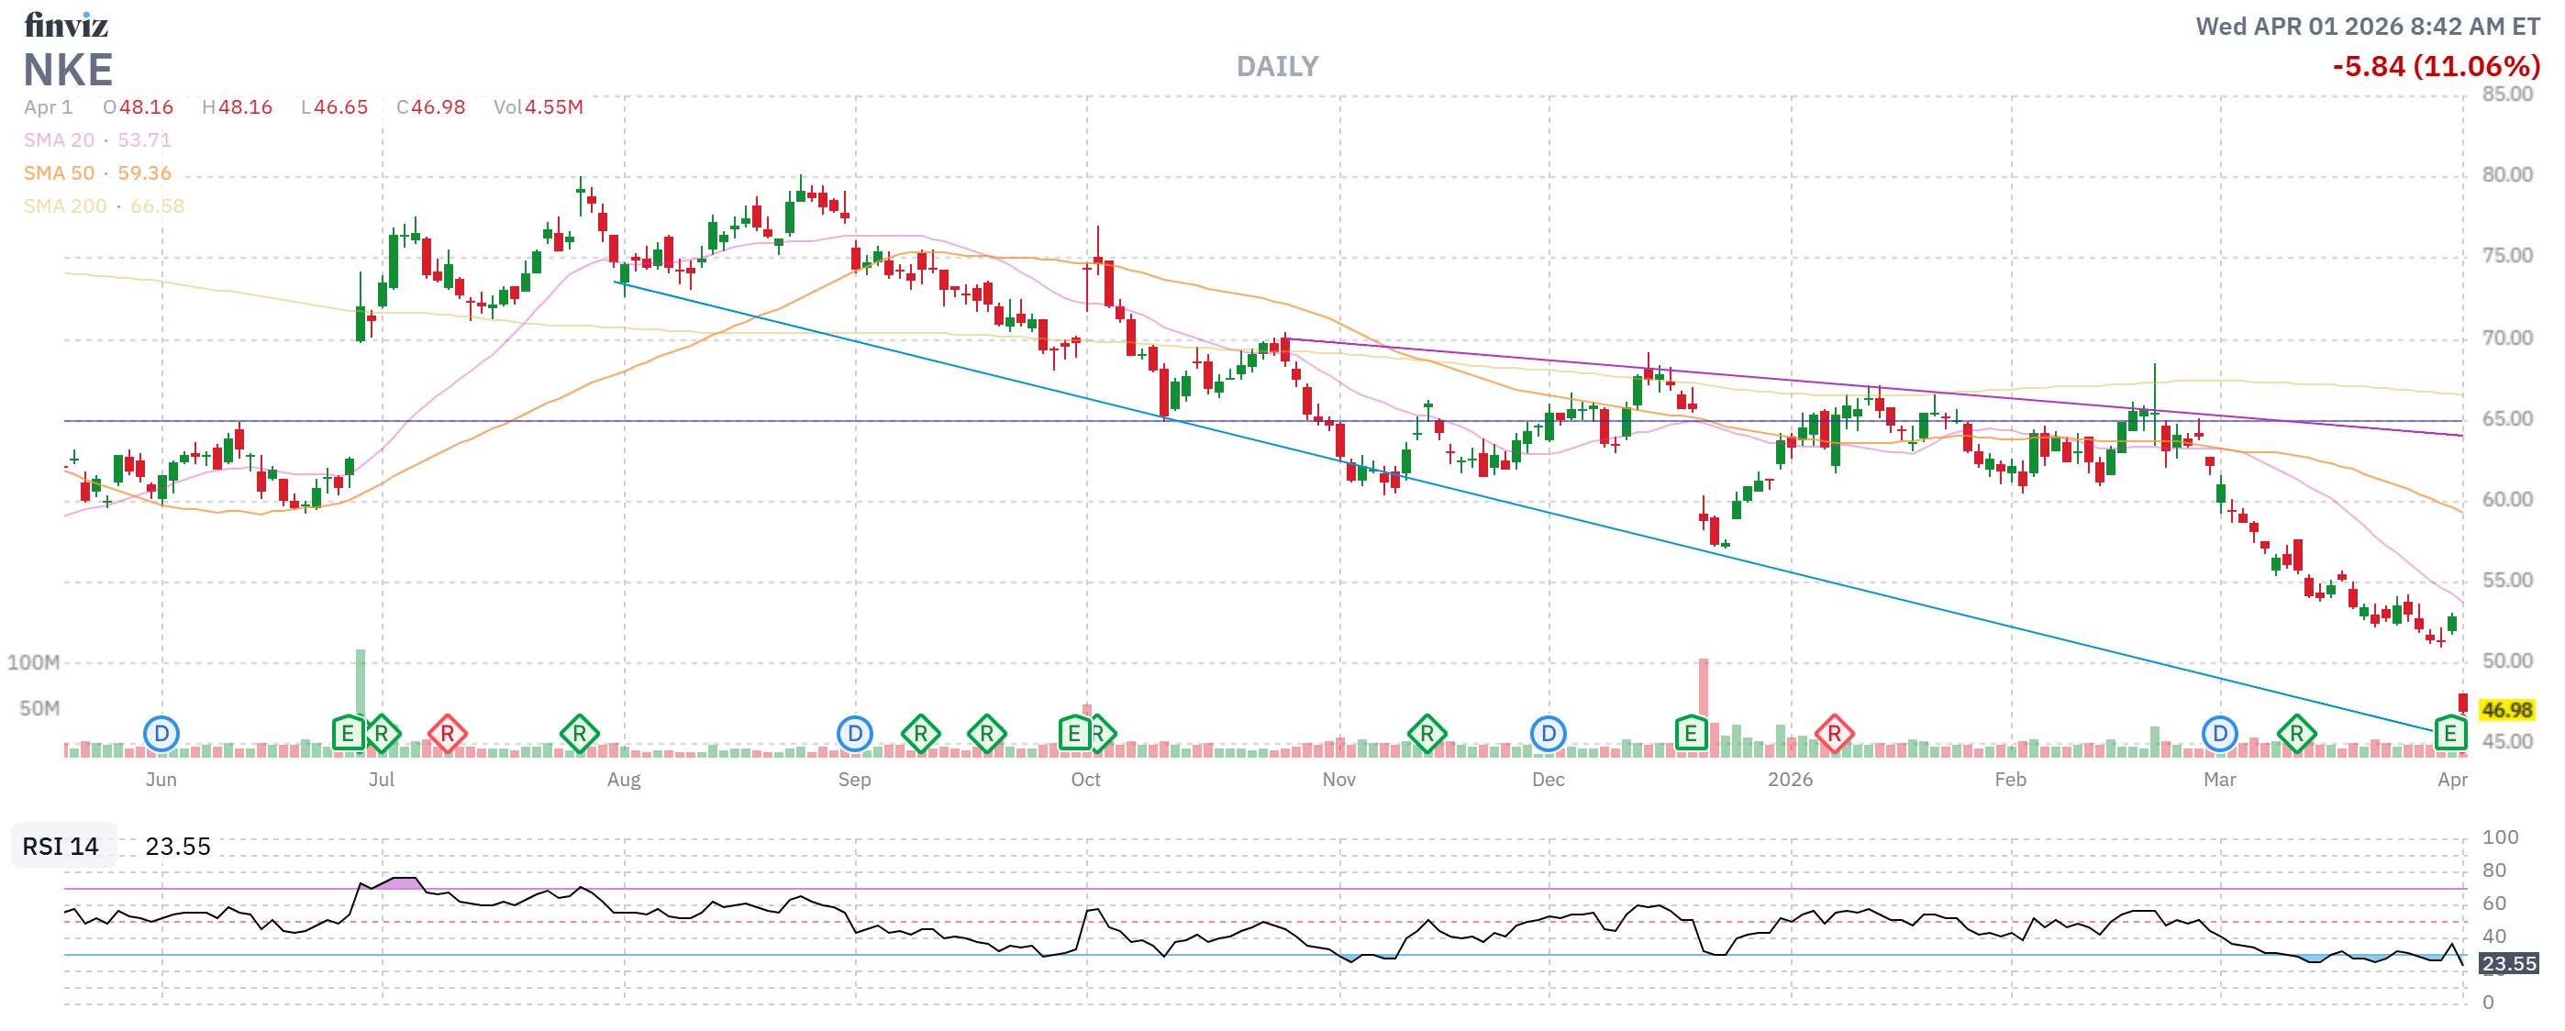
Task: Click the green R marker in mid-March
Action: [2296, 735]
